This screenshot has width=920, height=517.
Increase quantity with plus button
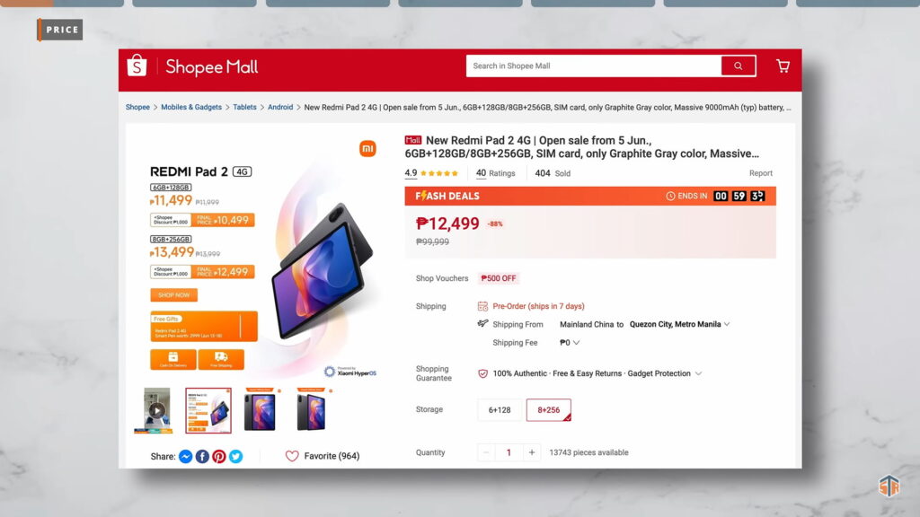coord(532,452)
